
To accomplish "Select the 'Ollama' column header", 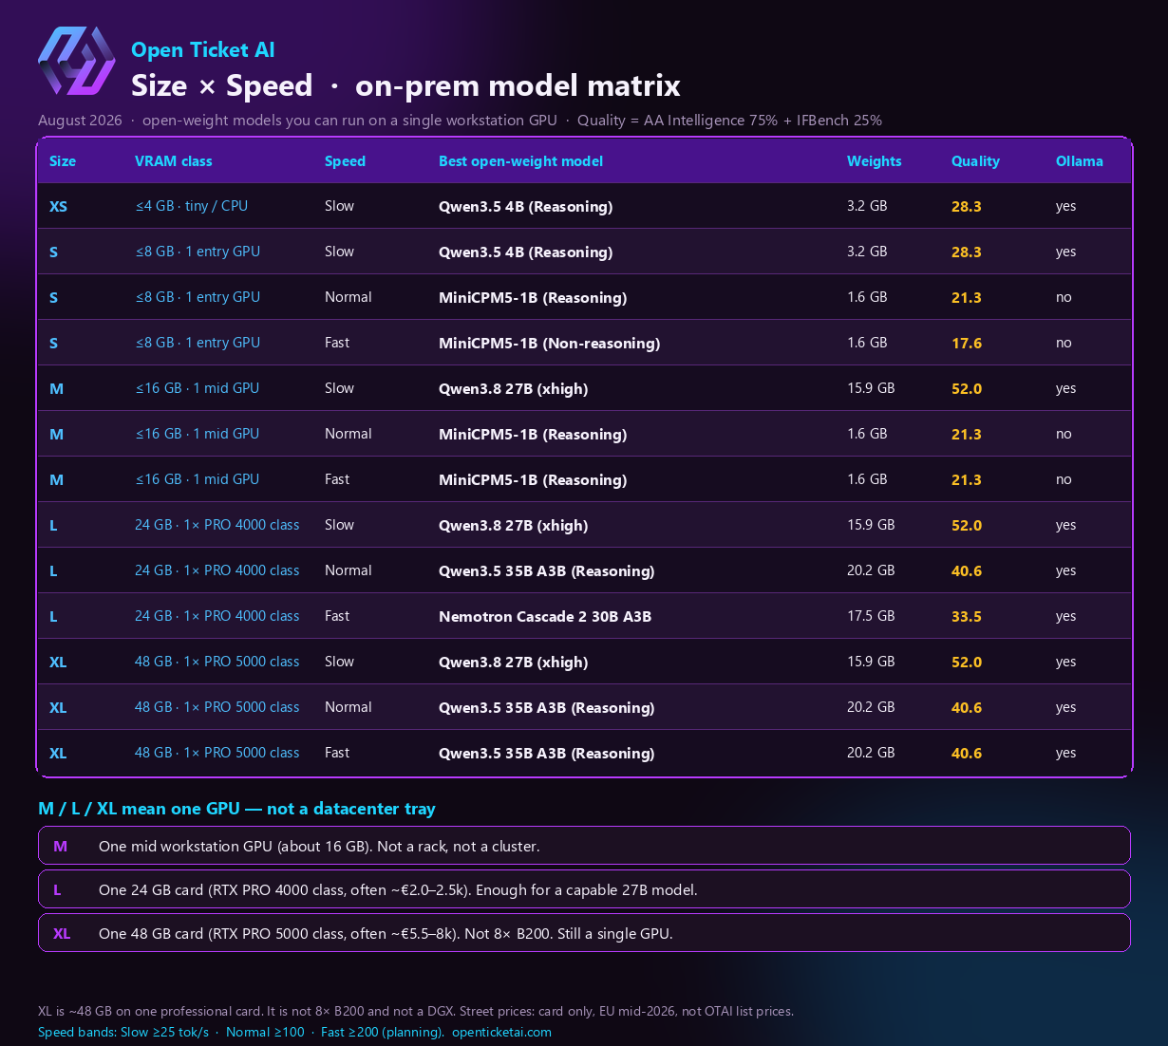I will coord(1080,161).
